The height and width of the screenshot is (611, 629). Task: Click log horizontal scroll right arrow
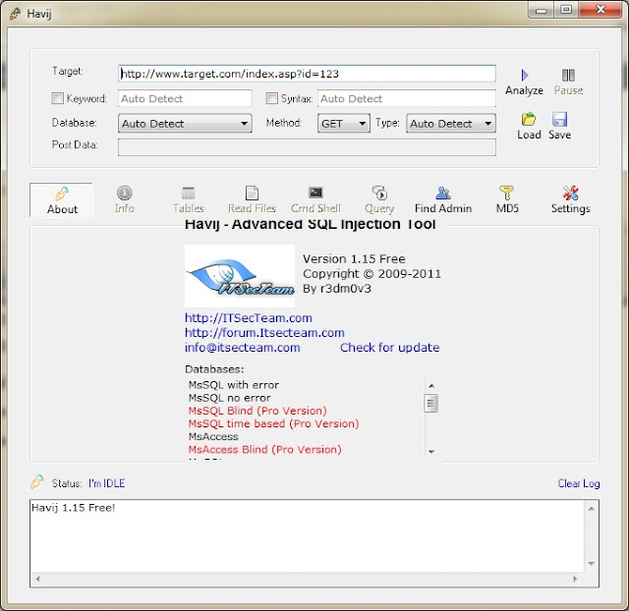[x=575, y=579]
